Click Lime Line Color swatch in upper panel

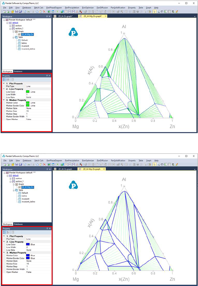click(28, 92)
